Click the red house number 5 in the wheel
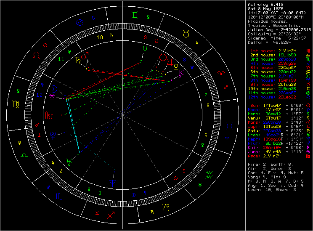This screenshot has width=313, height=231. point(184,171)
